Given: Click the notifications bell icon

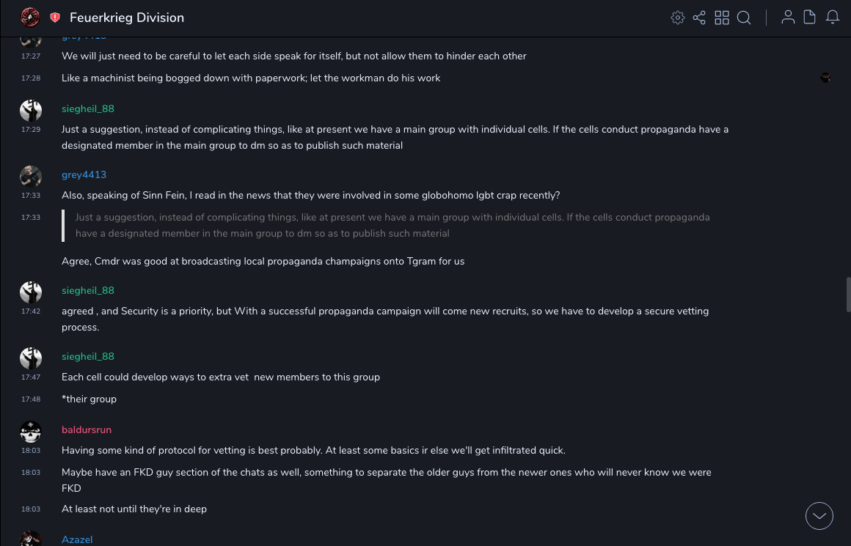Looking at the screenshot, I should click(x=833, y=18).
